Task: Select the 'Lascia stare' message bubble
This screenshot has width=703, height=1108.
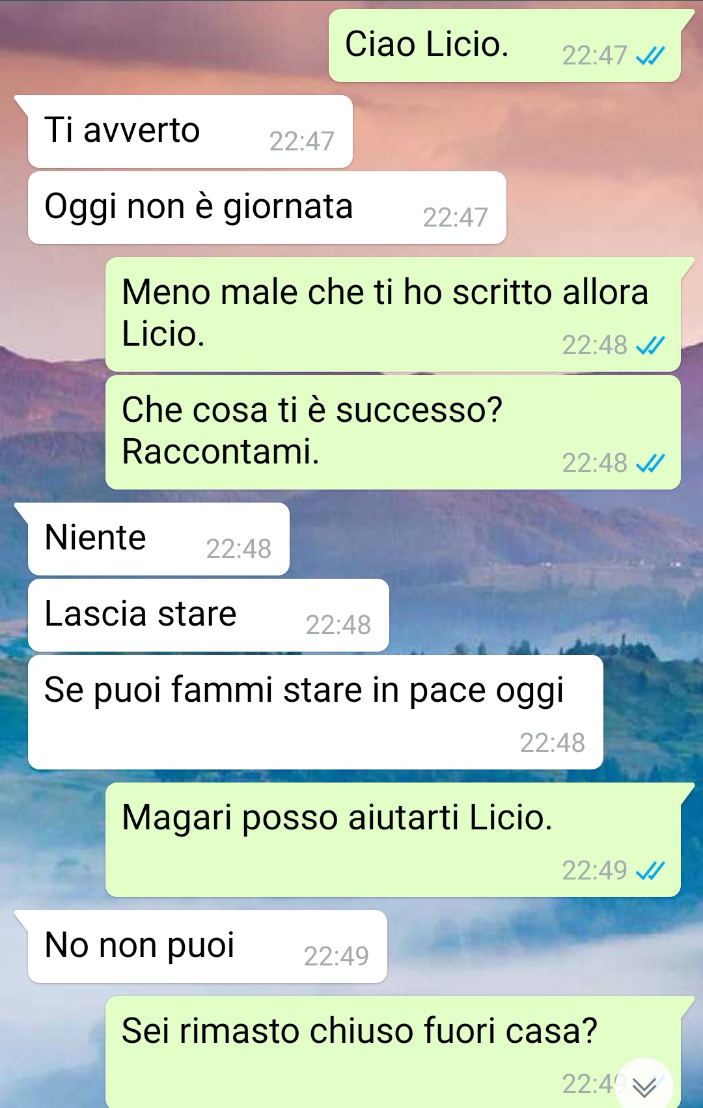Action: (x=208, y=615)
